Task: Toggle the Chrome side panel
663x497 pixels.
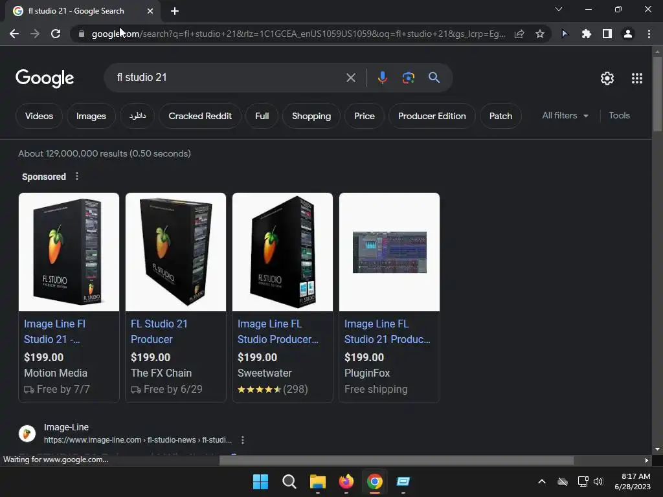Action: tap(607, 34)
